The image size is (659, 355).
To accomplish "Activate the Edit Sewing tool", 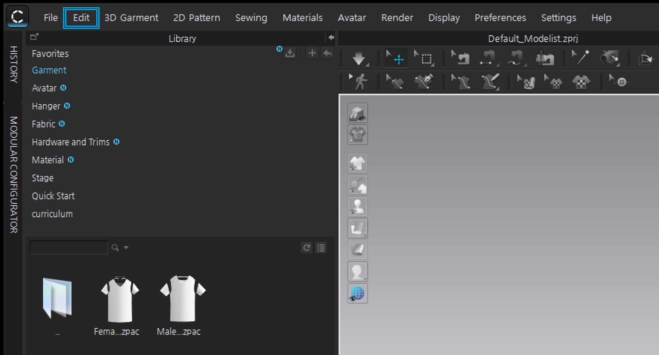I will [x=461, y=58].
